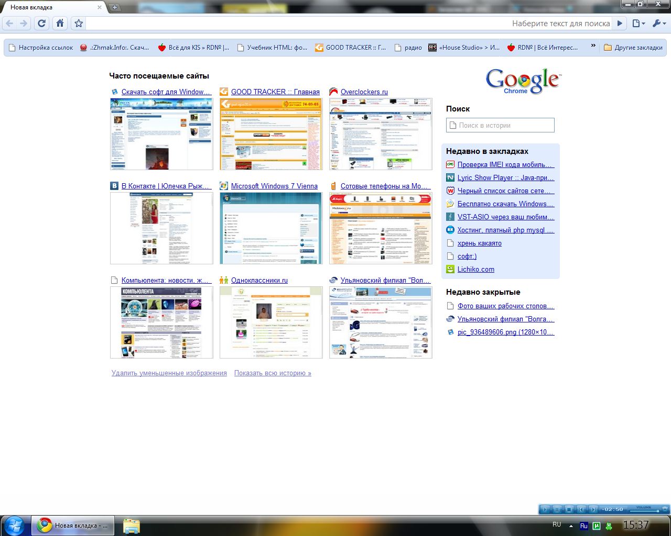
Task: Click the Back navigation arrow
Action: coord(10,23)
